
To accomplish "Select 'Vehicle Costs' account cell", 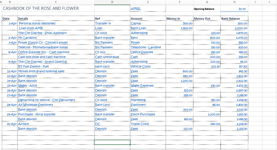I will pyautogui.click(x=148, y=66).
